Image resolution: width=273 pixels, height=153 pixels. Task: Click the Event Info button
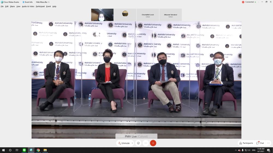[x=28, y=2]
